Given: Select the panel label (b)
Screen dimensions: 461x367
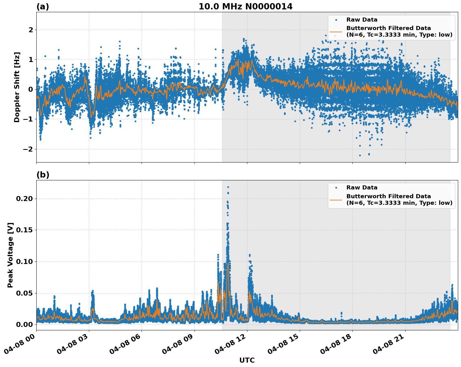Looking at the screenshot, I should pos(43,175).
